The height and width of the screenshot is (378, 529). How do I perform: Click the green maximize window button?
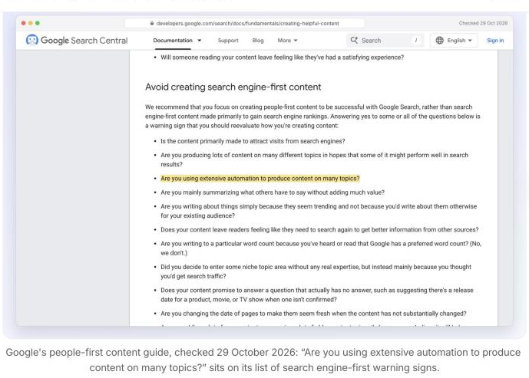point(38,23)
